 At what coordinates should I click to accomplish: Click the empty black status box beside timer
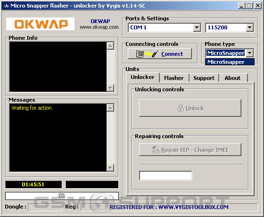[x=92, y=184]
